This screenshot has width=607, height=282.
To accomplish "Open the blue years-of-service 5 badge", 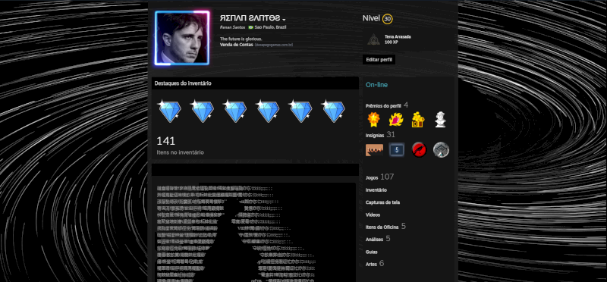I will click(397, 149).
